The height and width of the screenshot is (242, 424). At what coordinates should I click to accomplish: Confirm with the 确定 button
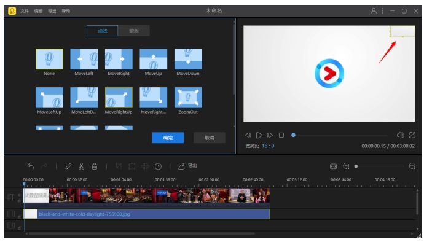168,138
